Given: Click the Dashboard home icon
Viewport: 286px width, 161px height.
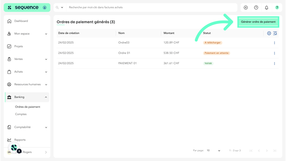Looking at the screenshot, I should tap(9, 21).
